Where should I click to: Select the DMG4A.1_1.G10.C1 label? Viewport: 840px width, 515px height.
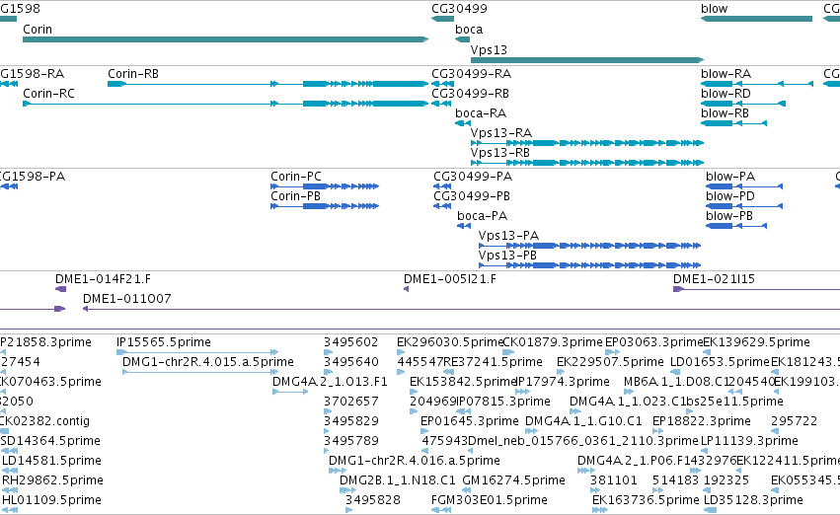[x=583, y=421]
